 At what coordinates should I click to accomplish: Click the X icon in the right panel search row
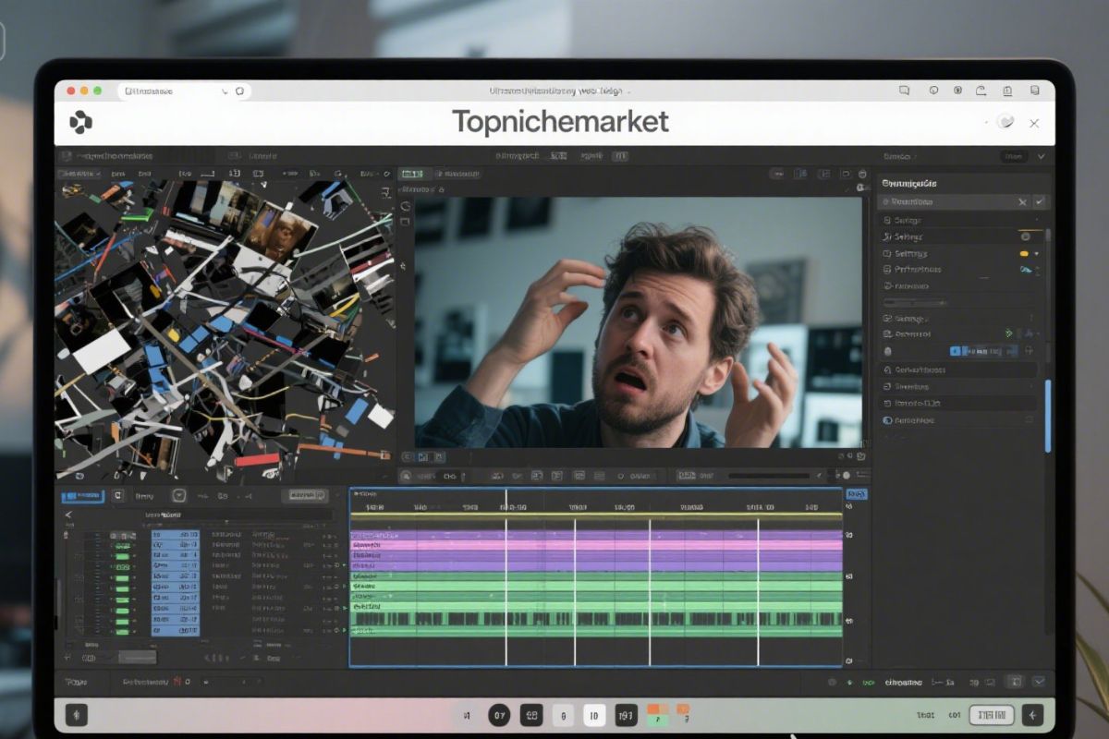[x=1022, y=201]
